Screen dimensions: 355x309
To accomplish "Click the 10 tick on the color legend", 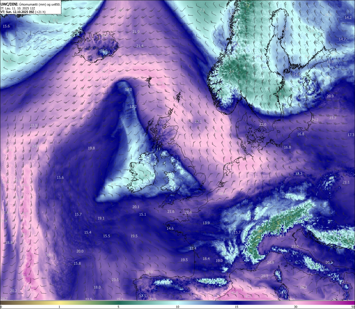I will (x=177, y=307).
